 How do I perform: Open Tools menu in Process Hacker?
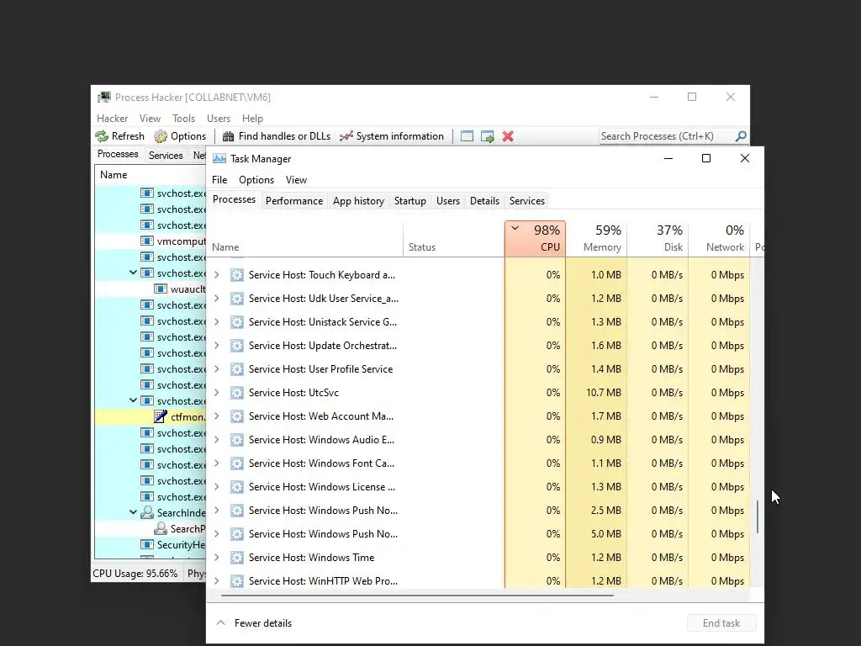183,119
